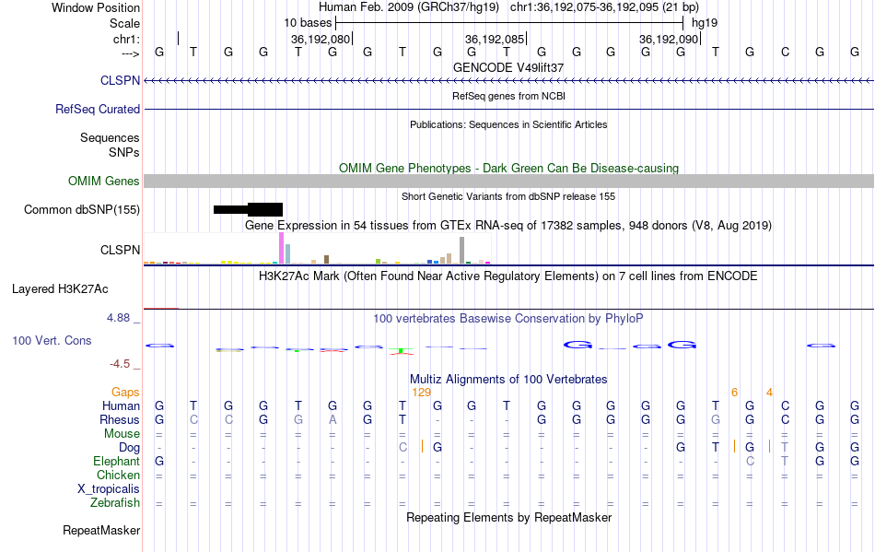Click '100 vertebrates Basewise Conservation by PhyloP' title
875x552 pixels.
click(508, 319)
